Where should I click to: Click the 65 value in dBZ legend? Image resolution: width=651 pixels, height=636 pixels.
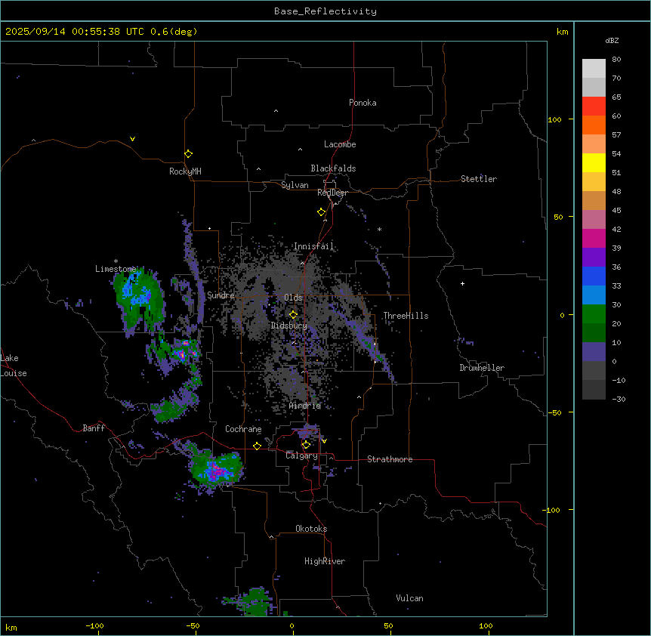[616, 97]
